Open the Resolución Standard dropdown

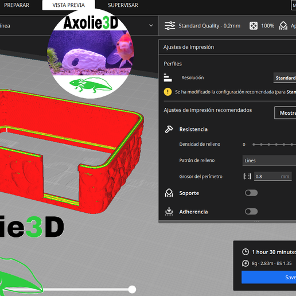tap(285, 78)
